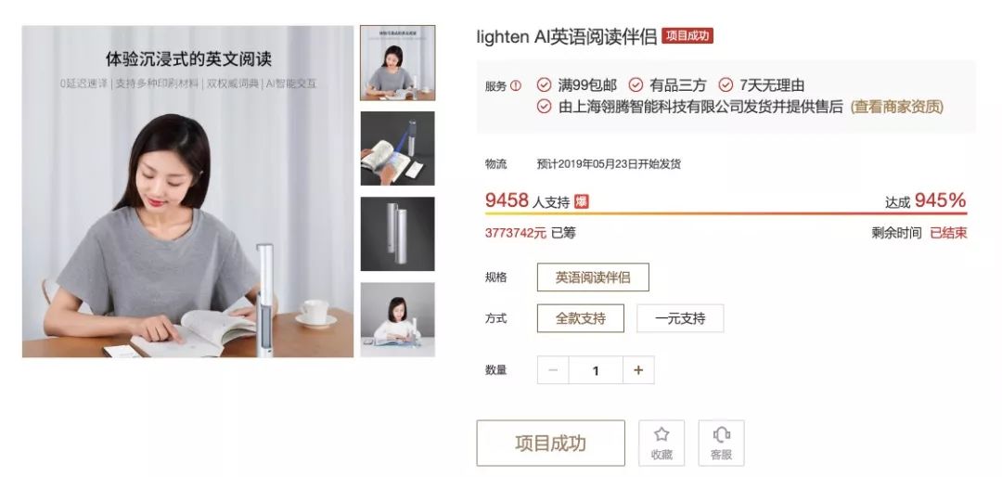
Task: Select the thumbnail of two silver devices
Action: click(x=397, y=234)
